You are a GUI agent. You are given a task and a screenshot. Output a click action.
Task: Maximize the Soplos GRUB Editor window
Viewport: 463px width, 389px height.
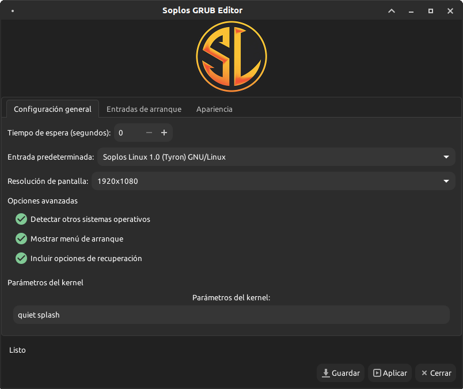pos(431,11)
